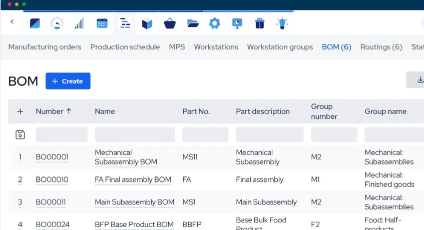The width and height of the screenshot is (424, 230).
Task: Click group number F2 cell
Action: point(315,224)
